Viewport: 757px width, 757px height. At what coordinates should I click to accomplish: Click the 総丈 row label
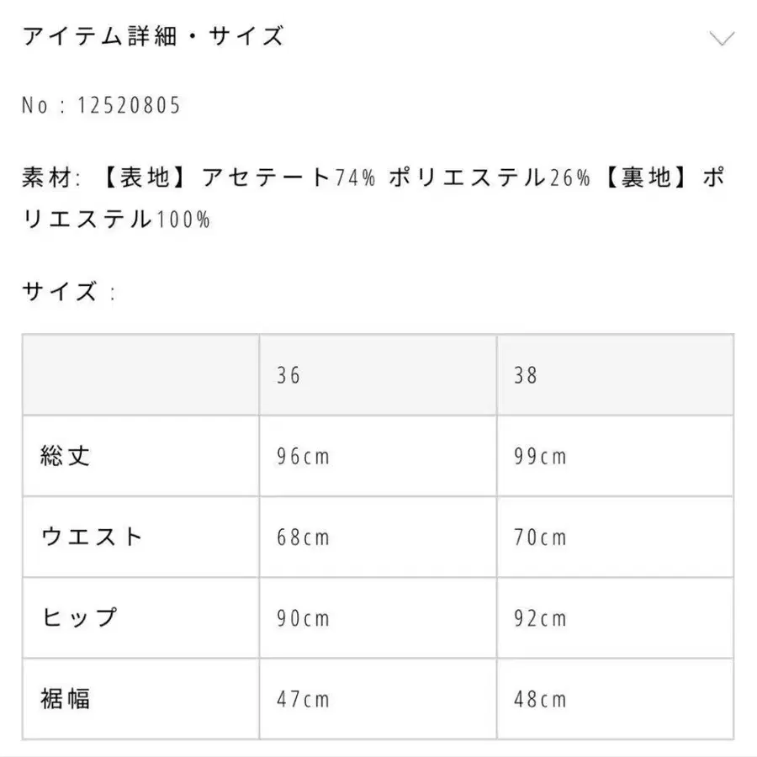pos(66,456)
